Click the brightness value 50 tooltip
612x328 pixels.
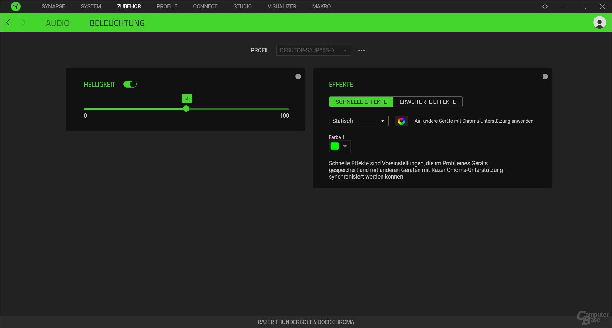(x=187, y=98)
